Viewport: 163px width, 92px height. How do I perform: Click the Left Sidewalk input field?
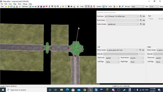tap(120, 54)
